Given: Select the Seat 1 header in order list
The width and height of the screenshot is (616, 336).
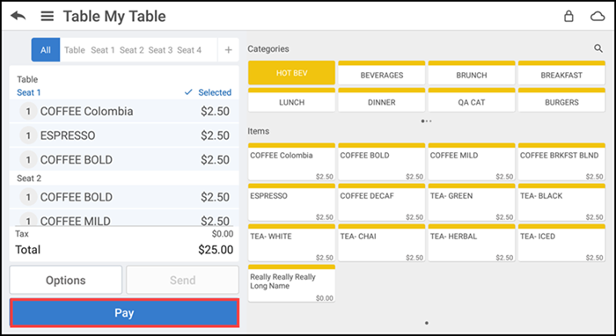Looking at the screenshot, I should click(x=29, y=92).
